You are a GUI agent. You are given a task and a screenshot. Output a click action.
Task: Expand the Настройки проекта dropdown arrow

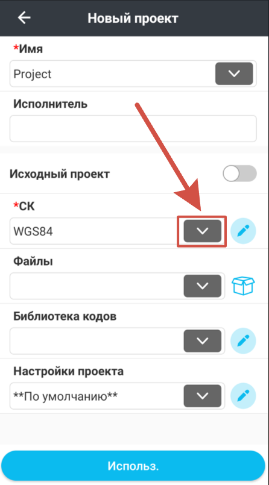pos(203,396)
